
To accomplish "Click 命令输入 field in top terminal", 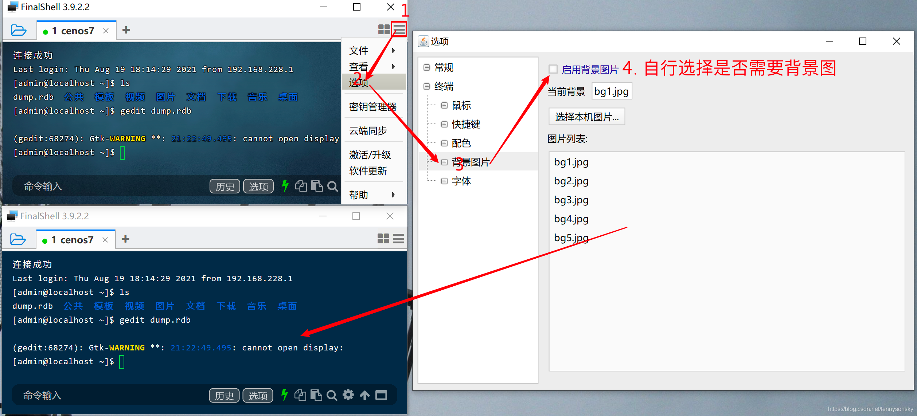I will coord(109,186).
